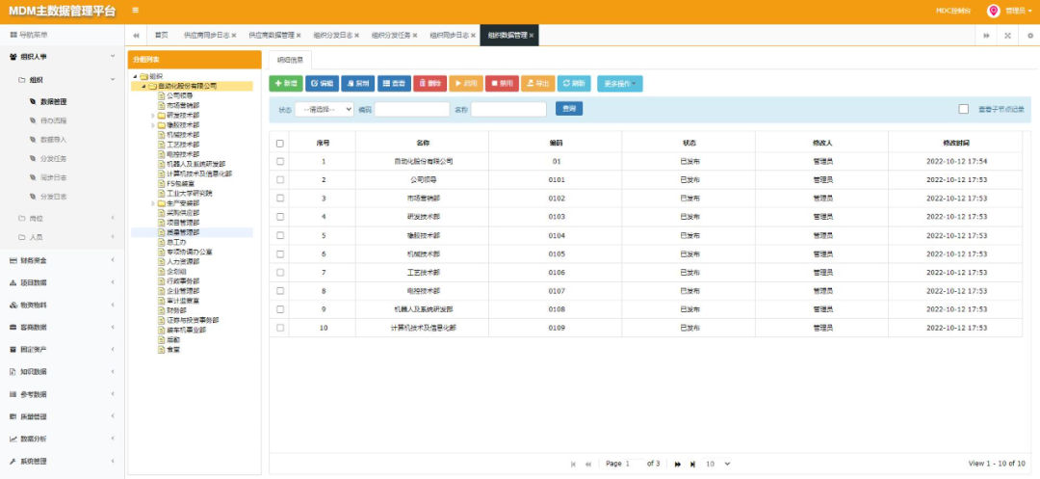Check the row 4 checkbox for code 0103
The image size is (1040, 479).
[280, 216]
